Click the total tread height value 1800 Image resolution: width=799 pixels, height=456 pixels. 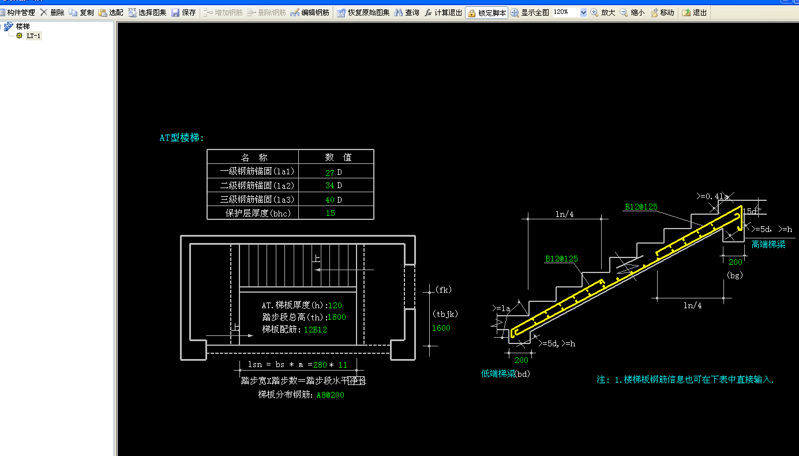(x=337, y=317)
